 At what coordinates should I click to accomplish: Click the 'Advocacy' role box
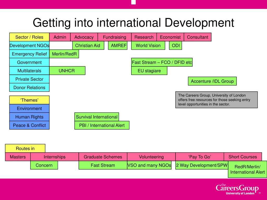84,37
